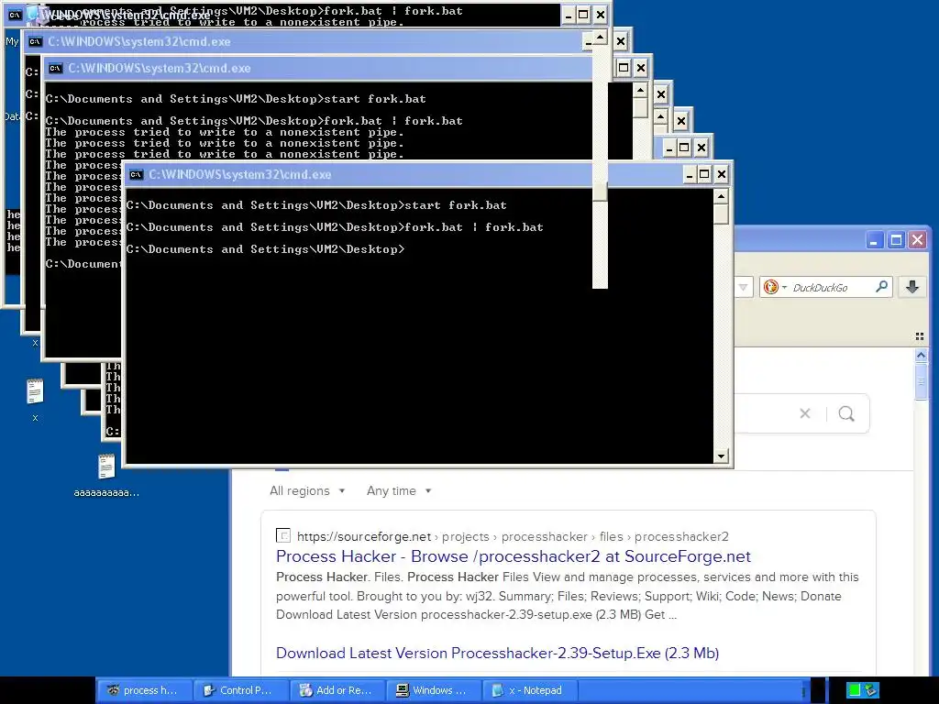Click third cmd window's title bar icon
This screenshot has height=704, width=939.
56,68
